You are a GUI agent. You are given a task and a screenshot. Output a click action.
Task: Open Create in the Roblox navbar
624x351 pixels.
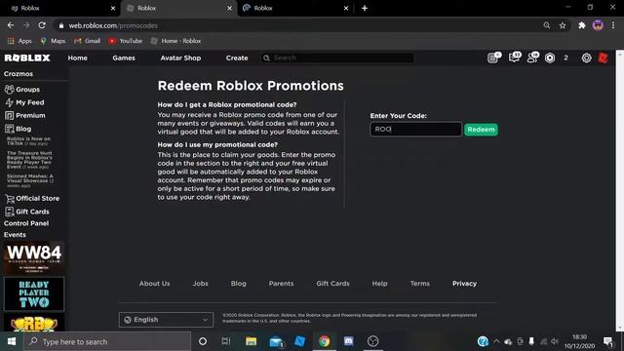pos(237,58)
